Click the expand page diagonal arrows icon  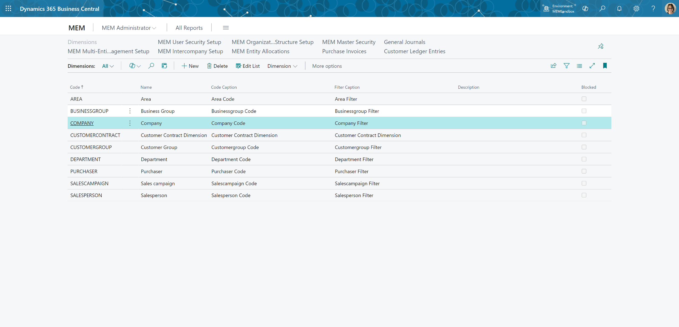coord(592,66)
